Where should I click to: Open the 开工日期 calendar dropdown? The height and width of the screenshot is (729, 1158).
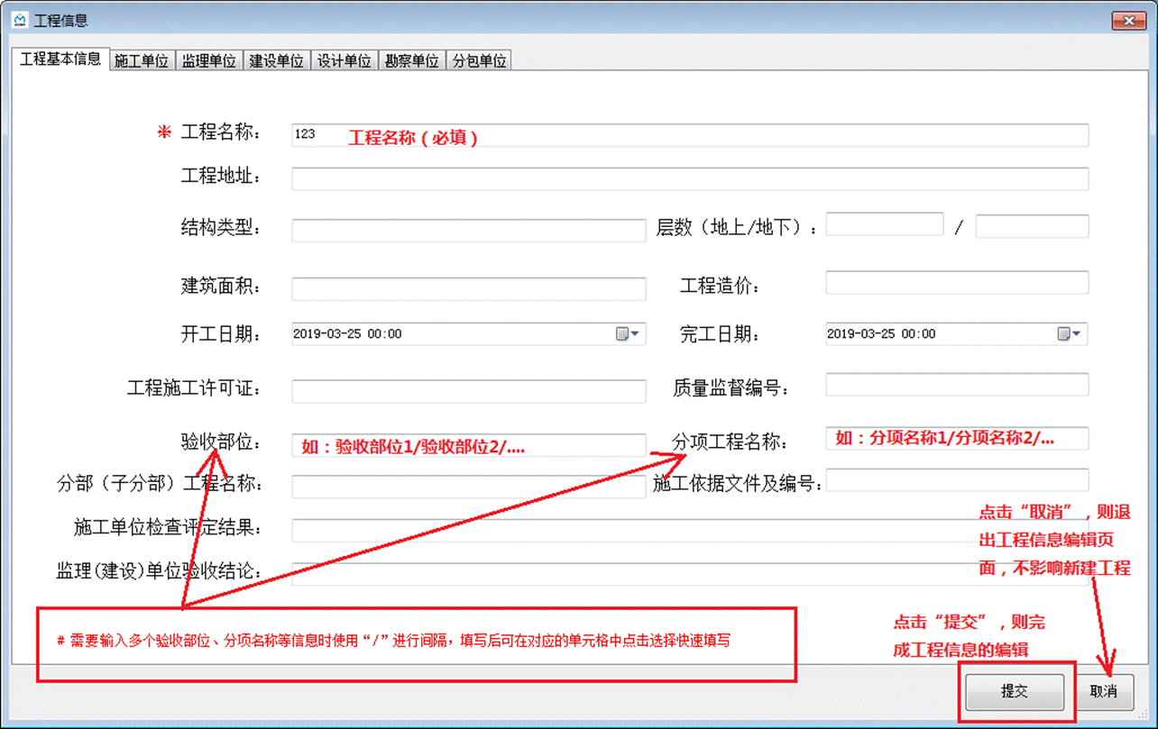tap(628, 334)
